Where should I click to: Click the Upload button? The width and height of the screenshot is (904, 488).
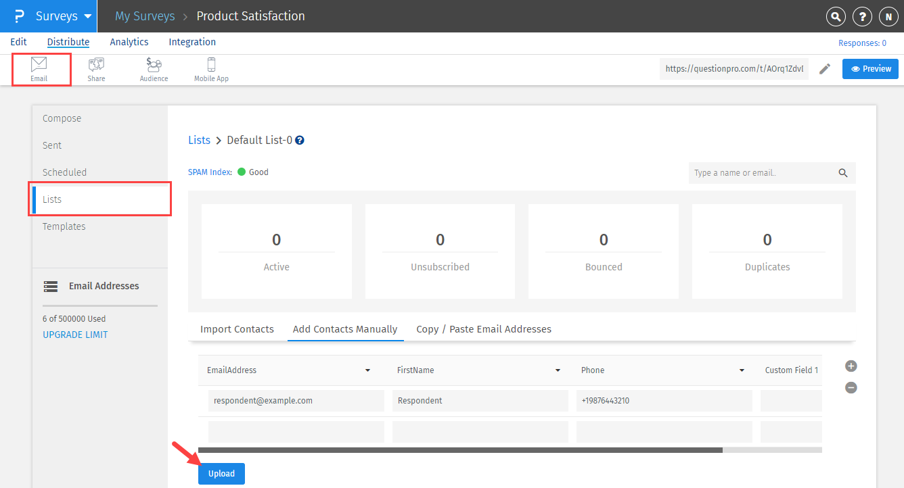point(221,474)
